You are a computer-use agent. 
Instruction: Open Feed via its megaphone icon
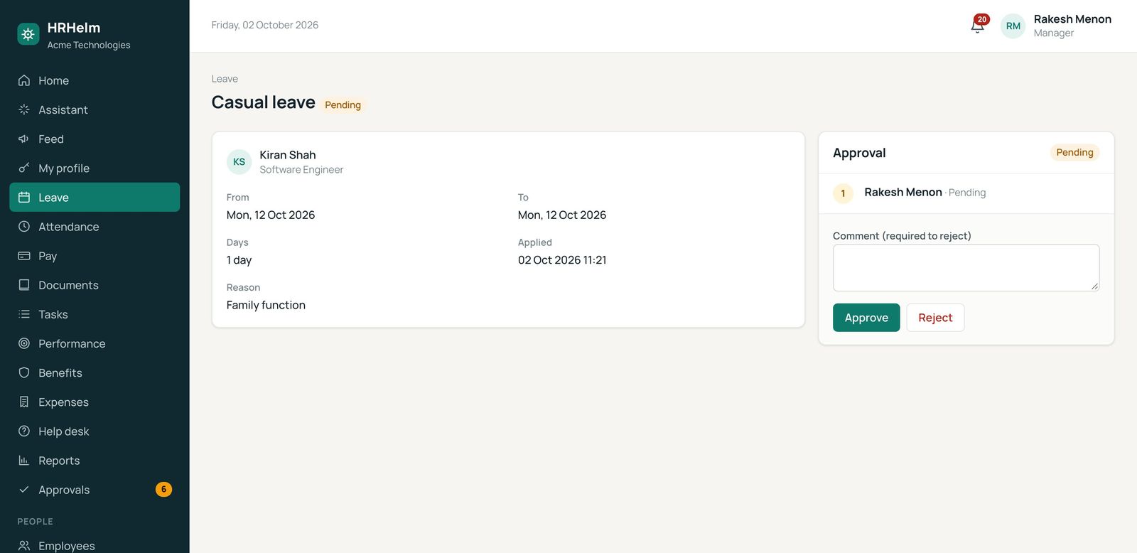pos(24,139)
